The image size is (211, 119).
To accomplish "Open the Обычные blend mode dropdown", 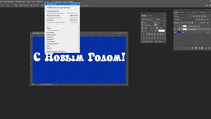I will point(185,20).
